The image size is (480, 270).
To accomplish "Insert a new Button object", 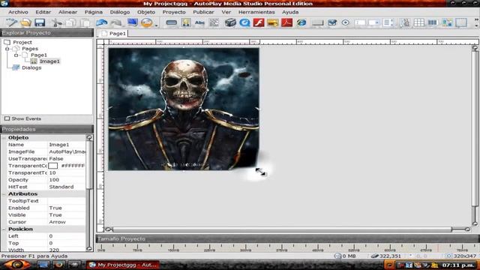I will [x=172, y=22].
